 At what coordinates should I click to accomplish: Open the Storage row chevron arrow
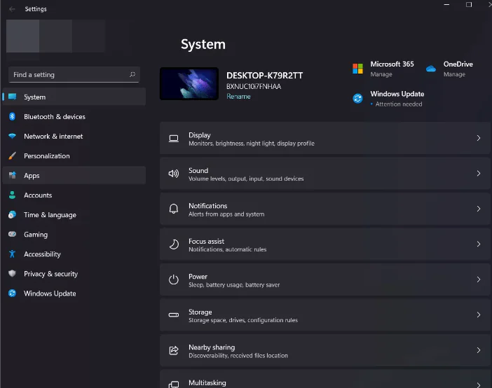click(479, 315)
